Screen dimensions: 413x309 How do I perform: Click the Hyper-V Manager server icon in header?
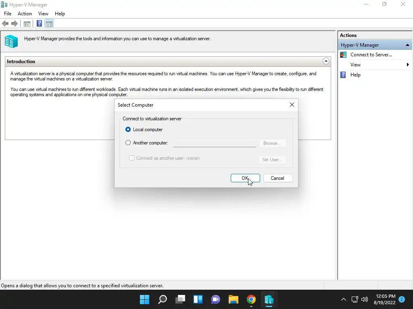point(11,41)
